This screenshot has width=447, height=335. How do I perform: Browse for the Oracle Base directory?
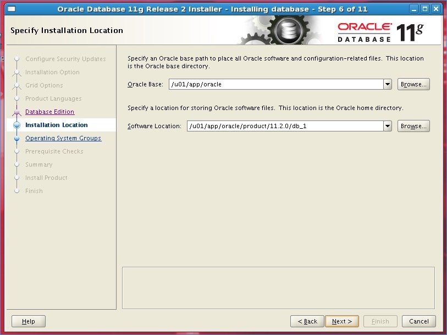coord(413,84)
